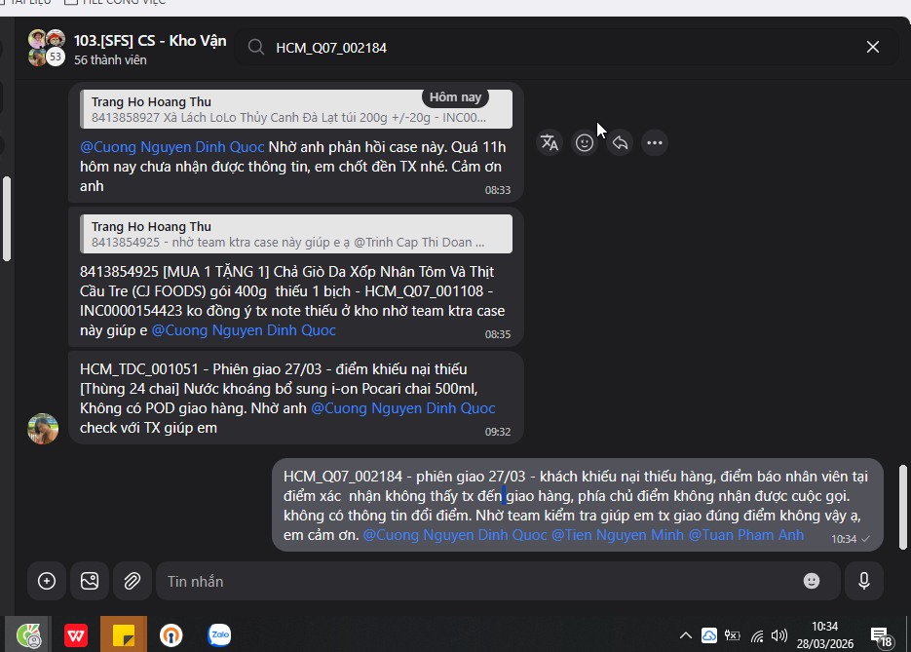Open sender avatar beside 09:32 message

43,429
